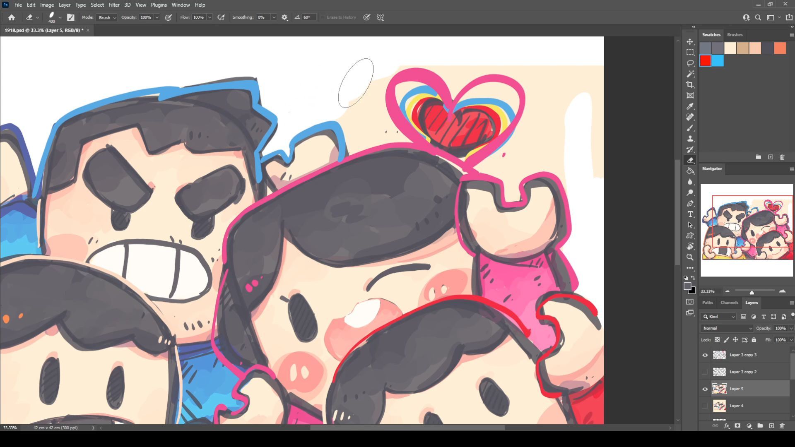
Task: Select the Spot Healing Brush tool
Action: point(690,117)
